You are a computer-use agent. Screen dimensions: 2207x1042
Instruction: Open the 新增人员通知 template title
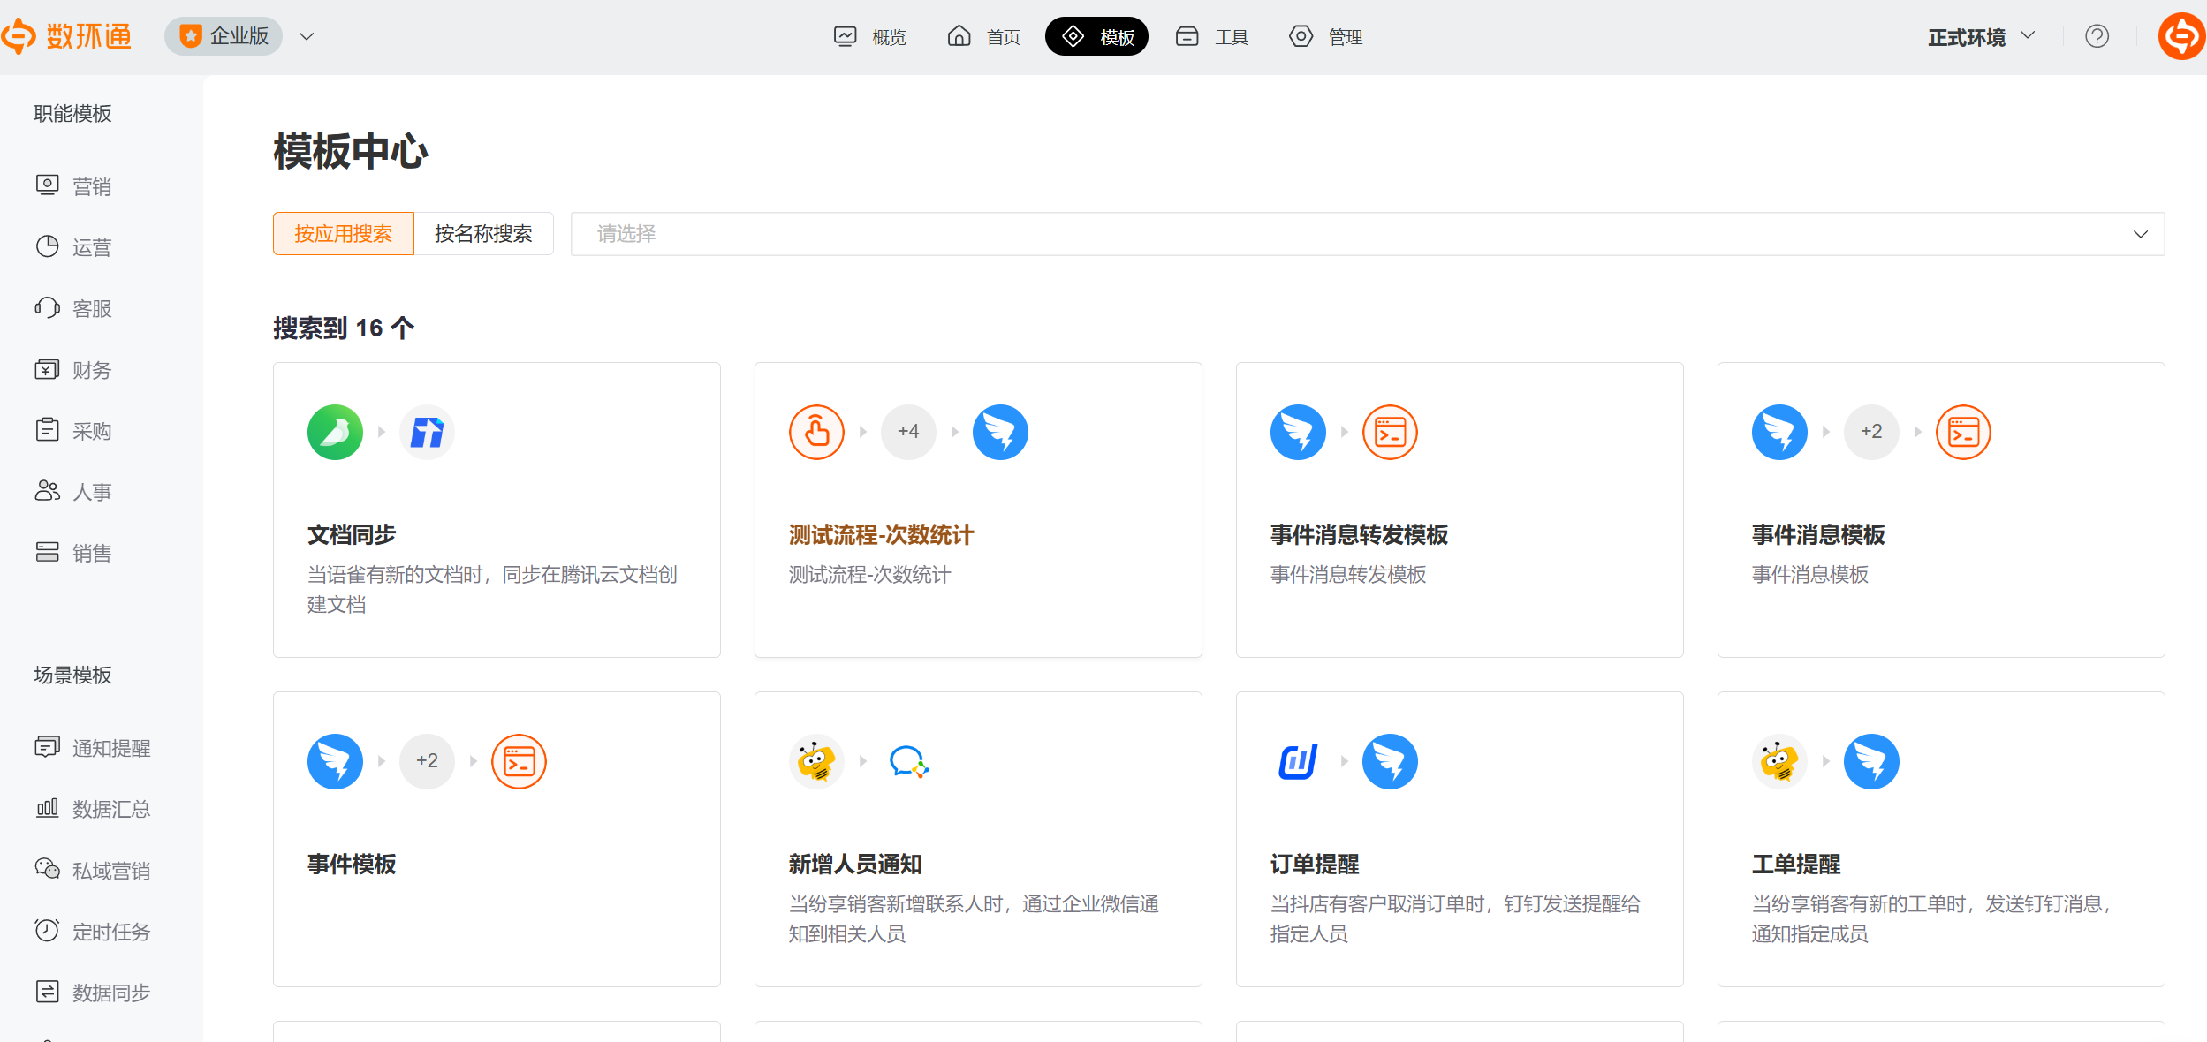pos(855,865)
